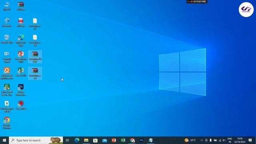
Task: Select the Excel 2013 desktop shortcut
Action: (21, 72)
